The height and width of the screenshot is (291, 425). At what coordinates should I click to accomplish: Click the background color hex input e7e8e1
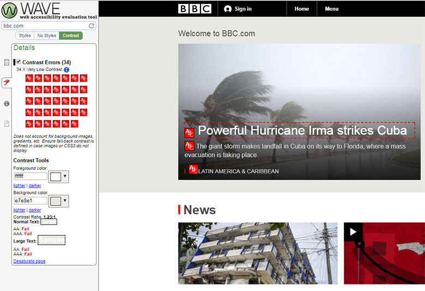[31, 201]
